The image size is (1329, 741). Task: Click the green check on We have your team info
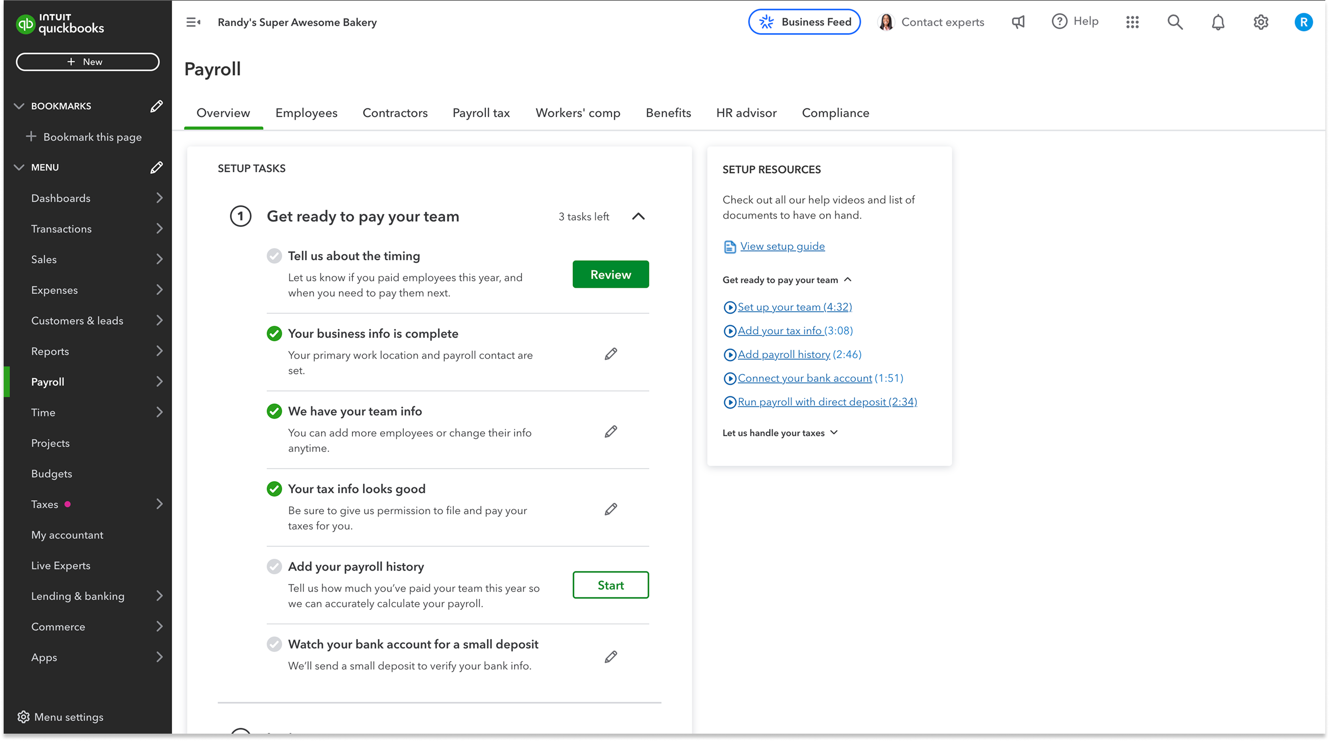coord(274,411)
